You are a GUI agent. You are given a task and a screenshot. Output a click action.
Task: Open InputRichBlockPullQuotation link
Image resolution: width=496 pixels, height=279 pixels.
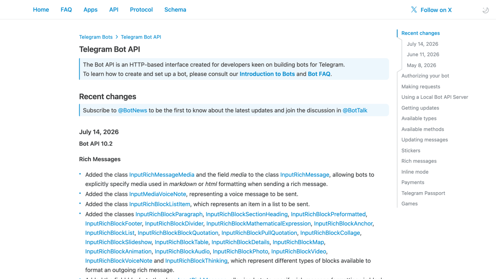coord(259,233)
